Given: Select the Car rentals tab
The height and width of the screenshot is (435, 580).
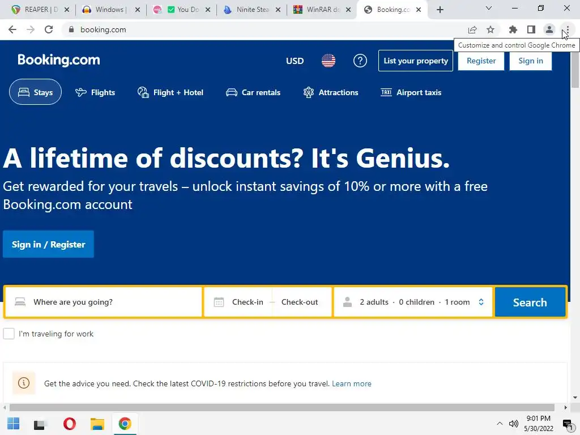Looking at the screenshot, I should click(x=253, y=92).
